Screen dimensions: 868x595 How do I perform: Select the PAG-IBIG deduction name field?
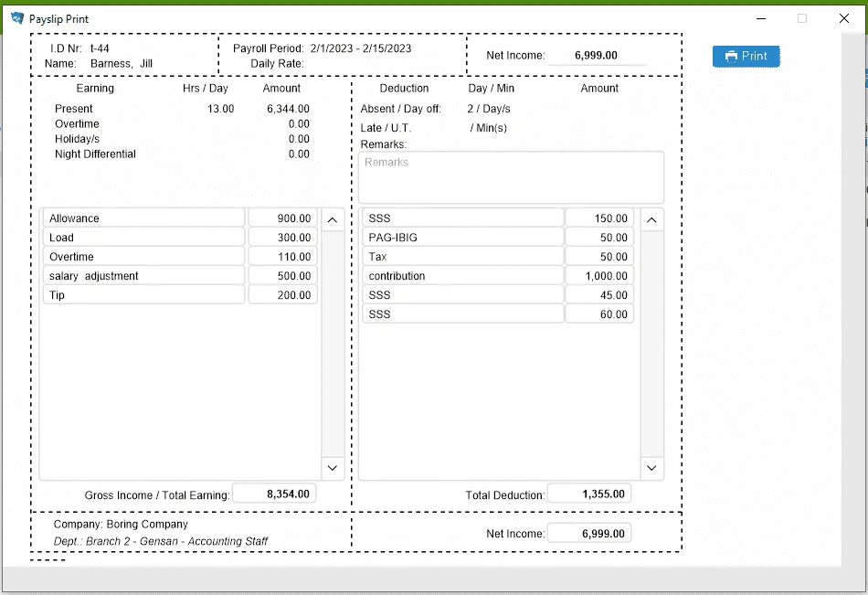click(x=463, y=237)
